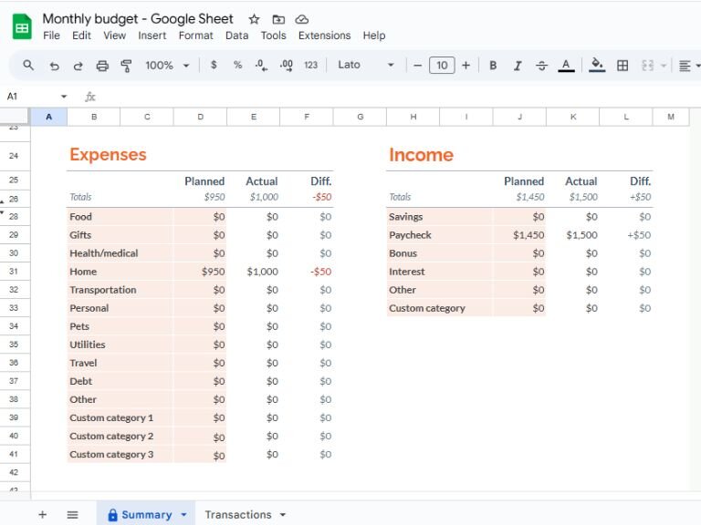Switch to the Transactions tab

(x=238, y=515)
